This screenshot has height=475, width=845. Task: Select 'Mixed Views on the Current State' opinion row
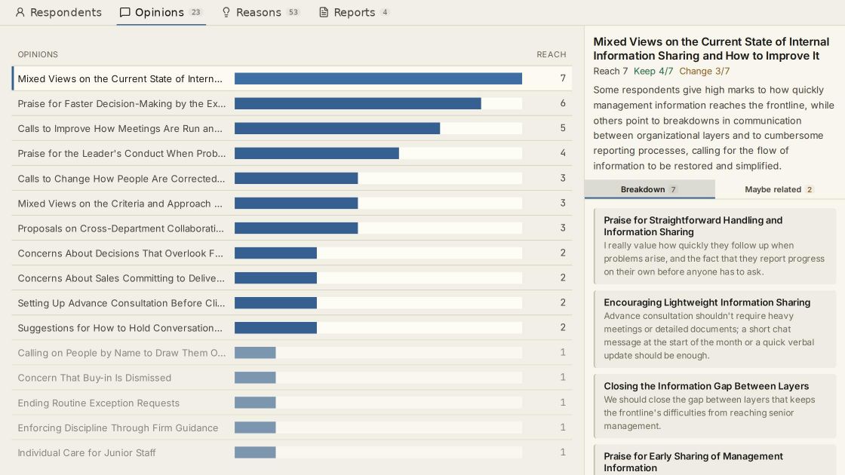pos(291,78)
